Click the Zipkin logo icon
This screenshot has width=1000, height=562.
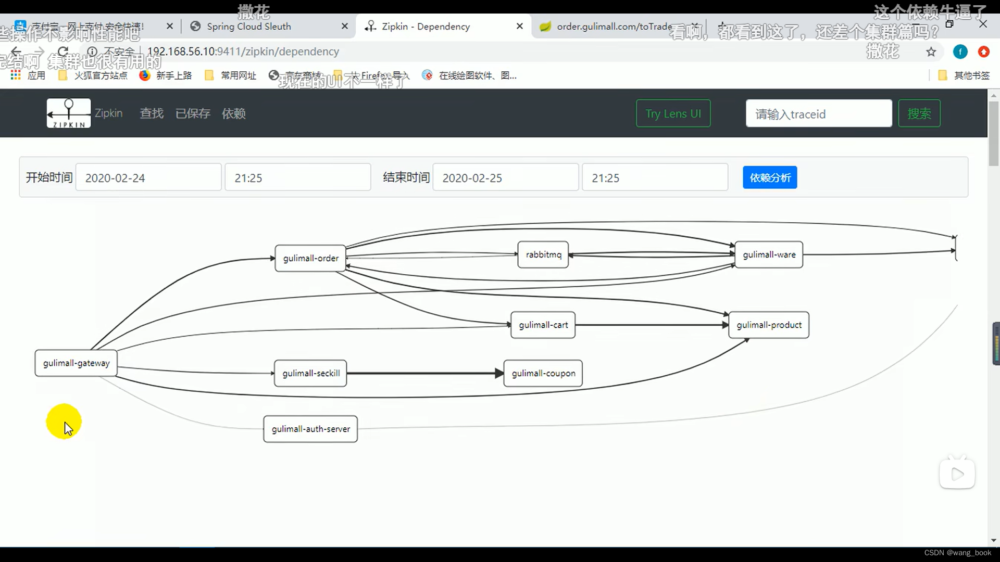(x=69, y=113)
